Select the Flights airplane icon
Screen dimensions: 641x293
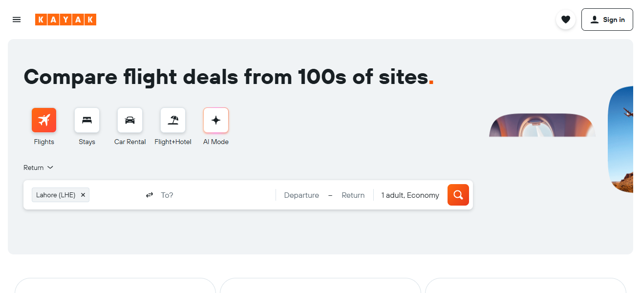click(44, 120)
